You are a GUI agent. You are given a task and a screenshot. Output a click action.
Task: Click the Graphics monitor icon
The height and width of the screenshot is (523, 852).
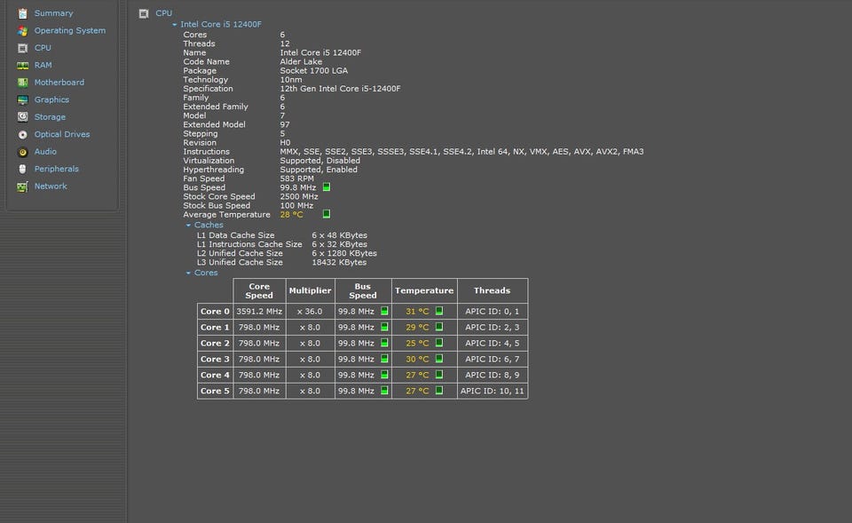[22, 100]
